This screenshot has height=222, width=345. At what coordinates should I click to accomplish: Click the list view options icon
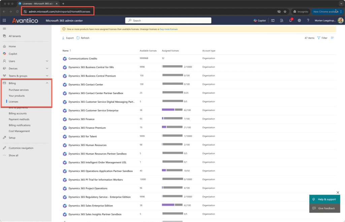(x=332, y=38)
